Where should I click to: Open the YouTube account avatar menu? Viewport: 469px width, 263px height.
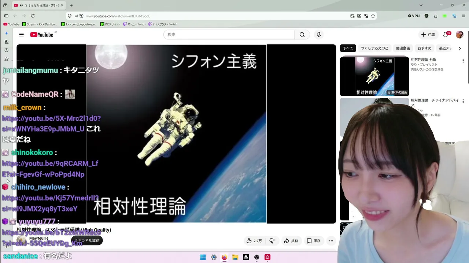(x=459, y=35)
